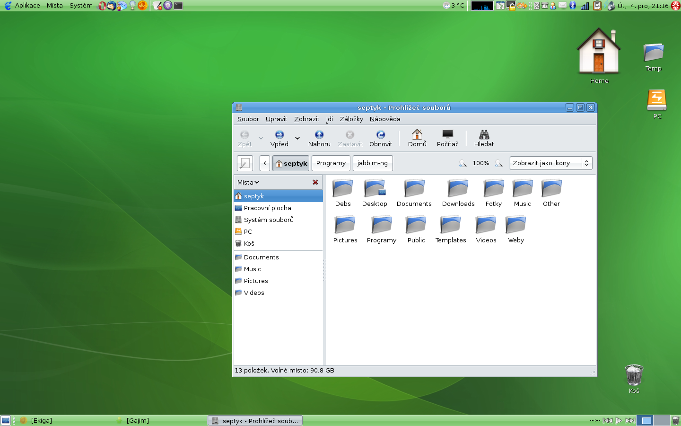Select Pracovní plocha in the sidebar

(278, 208)
